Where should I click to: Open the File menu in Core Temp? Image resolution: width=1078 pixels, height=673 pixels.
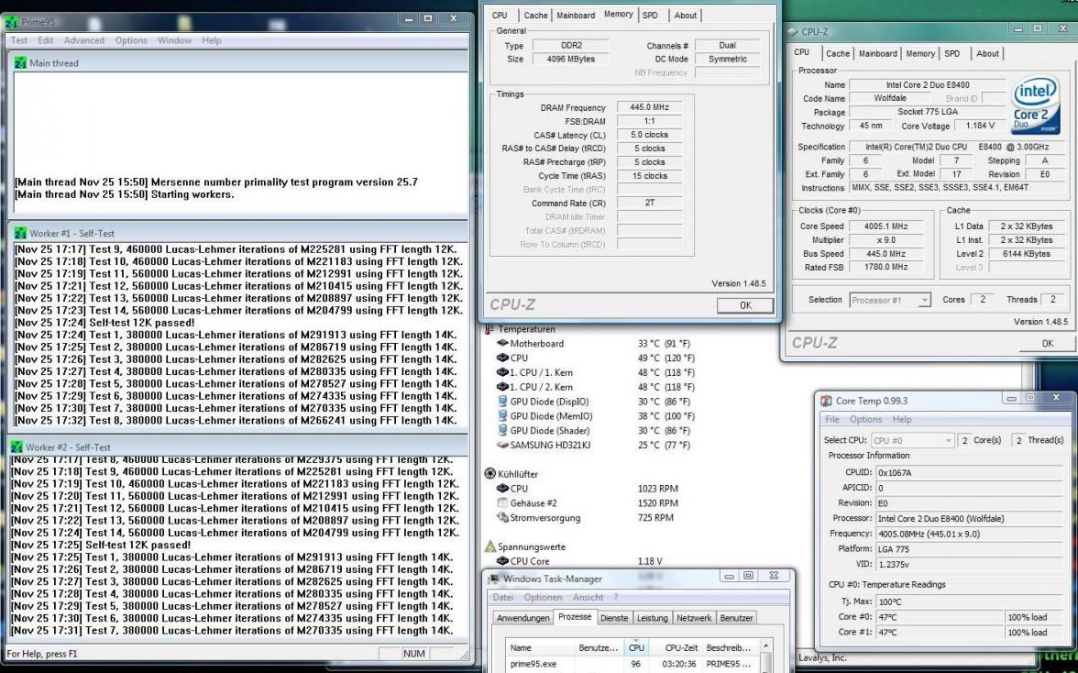coord(832,419)
